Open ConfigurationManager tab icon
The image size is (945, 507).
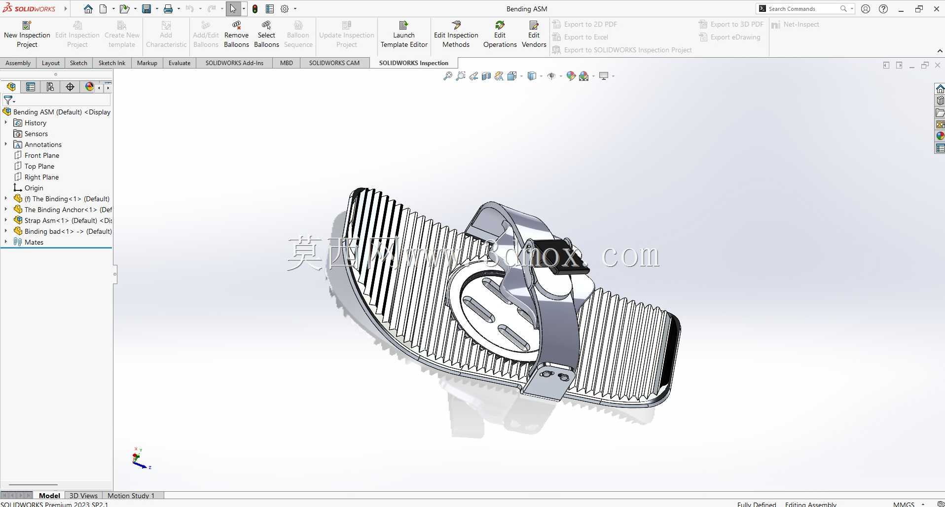pos(50,87)
